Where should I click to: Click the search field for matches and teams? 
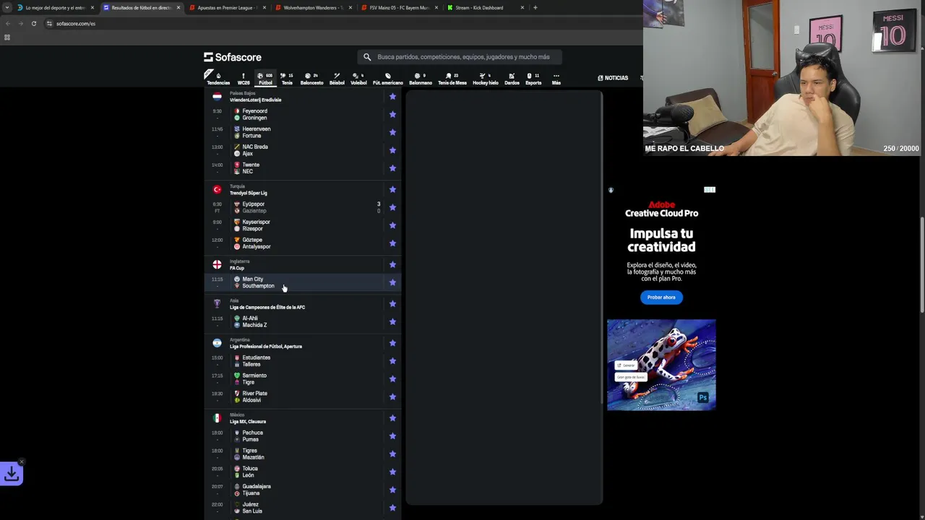point(460,57)
